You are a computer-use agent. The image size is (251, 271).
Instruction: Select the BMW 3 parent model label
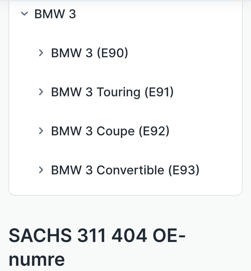(x=55, y=14)
